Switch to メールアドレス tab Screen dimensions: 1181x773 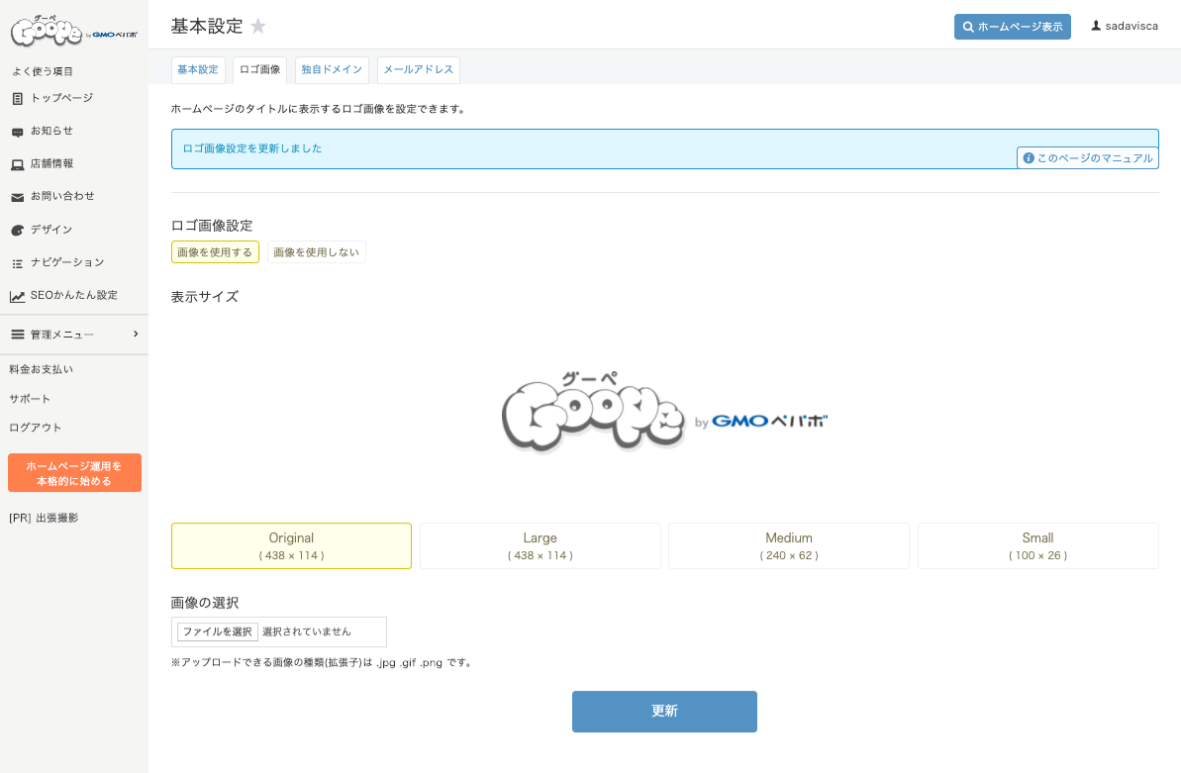click(418, 69)
